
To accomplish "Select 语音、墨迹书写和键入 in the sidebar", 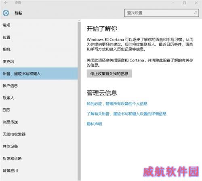I will tap(39, 74).
